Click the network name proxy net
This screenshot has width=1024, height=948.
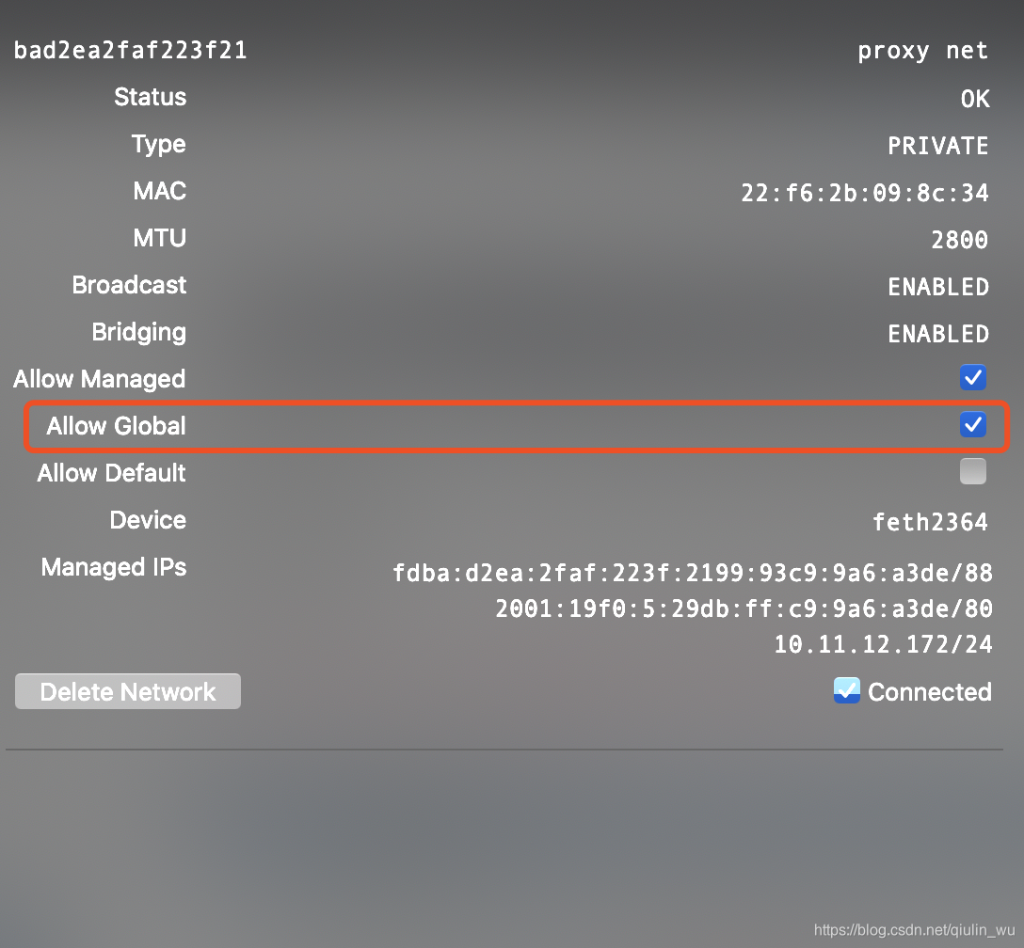pyautogui.click(x=922, y=51)
